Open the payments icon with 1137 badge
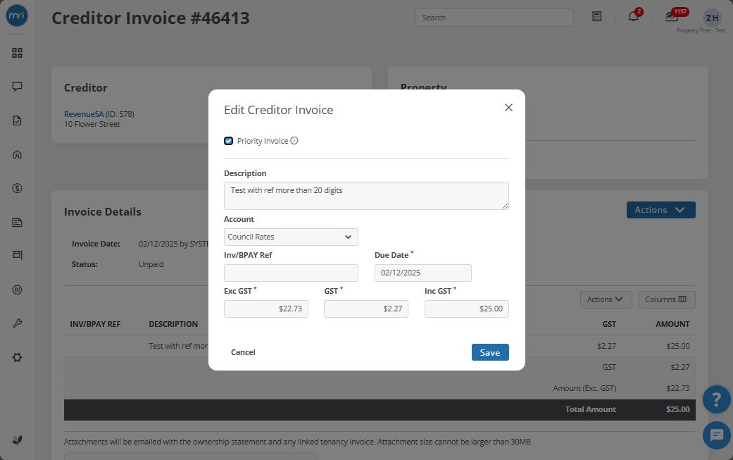Image resolution: width=733 pixels, height=460 pixels. tap(672, 16)
